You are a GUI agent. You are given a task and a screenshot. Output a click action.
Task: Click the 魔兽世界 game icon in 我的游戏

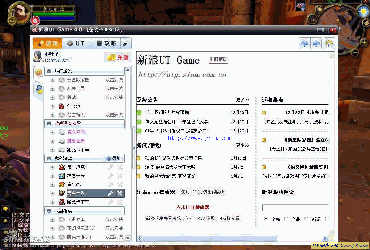[62, 193]
